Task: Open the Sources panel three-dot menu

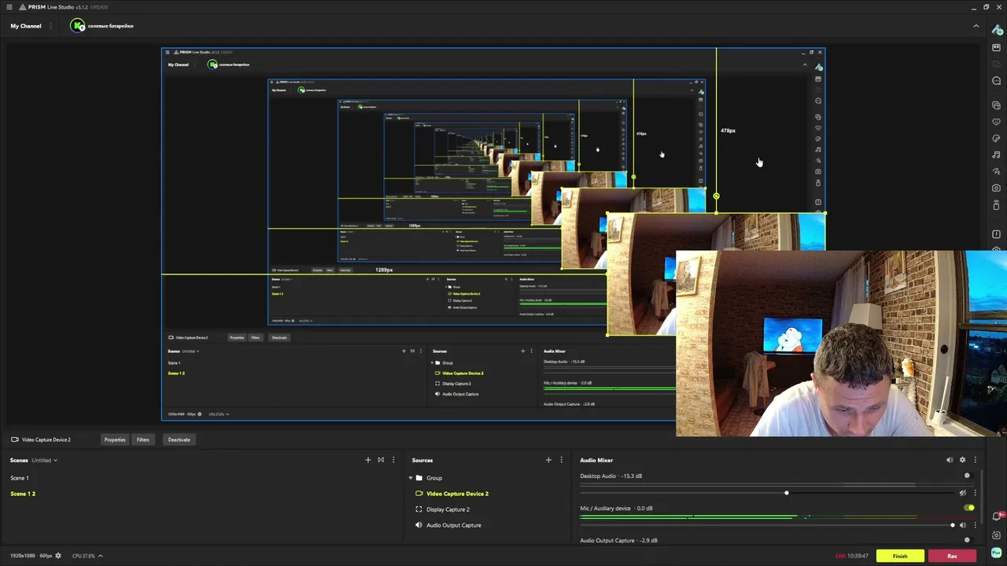Action: click(561, 460)
